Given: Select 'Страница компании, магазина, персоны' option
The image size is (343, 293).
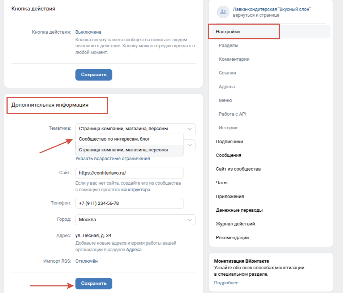Looking at the screenshot, I should 123,150.
